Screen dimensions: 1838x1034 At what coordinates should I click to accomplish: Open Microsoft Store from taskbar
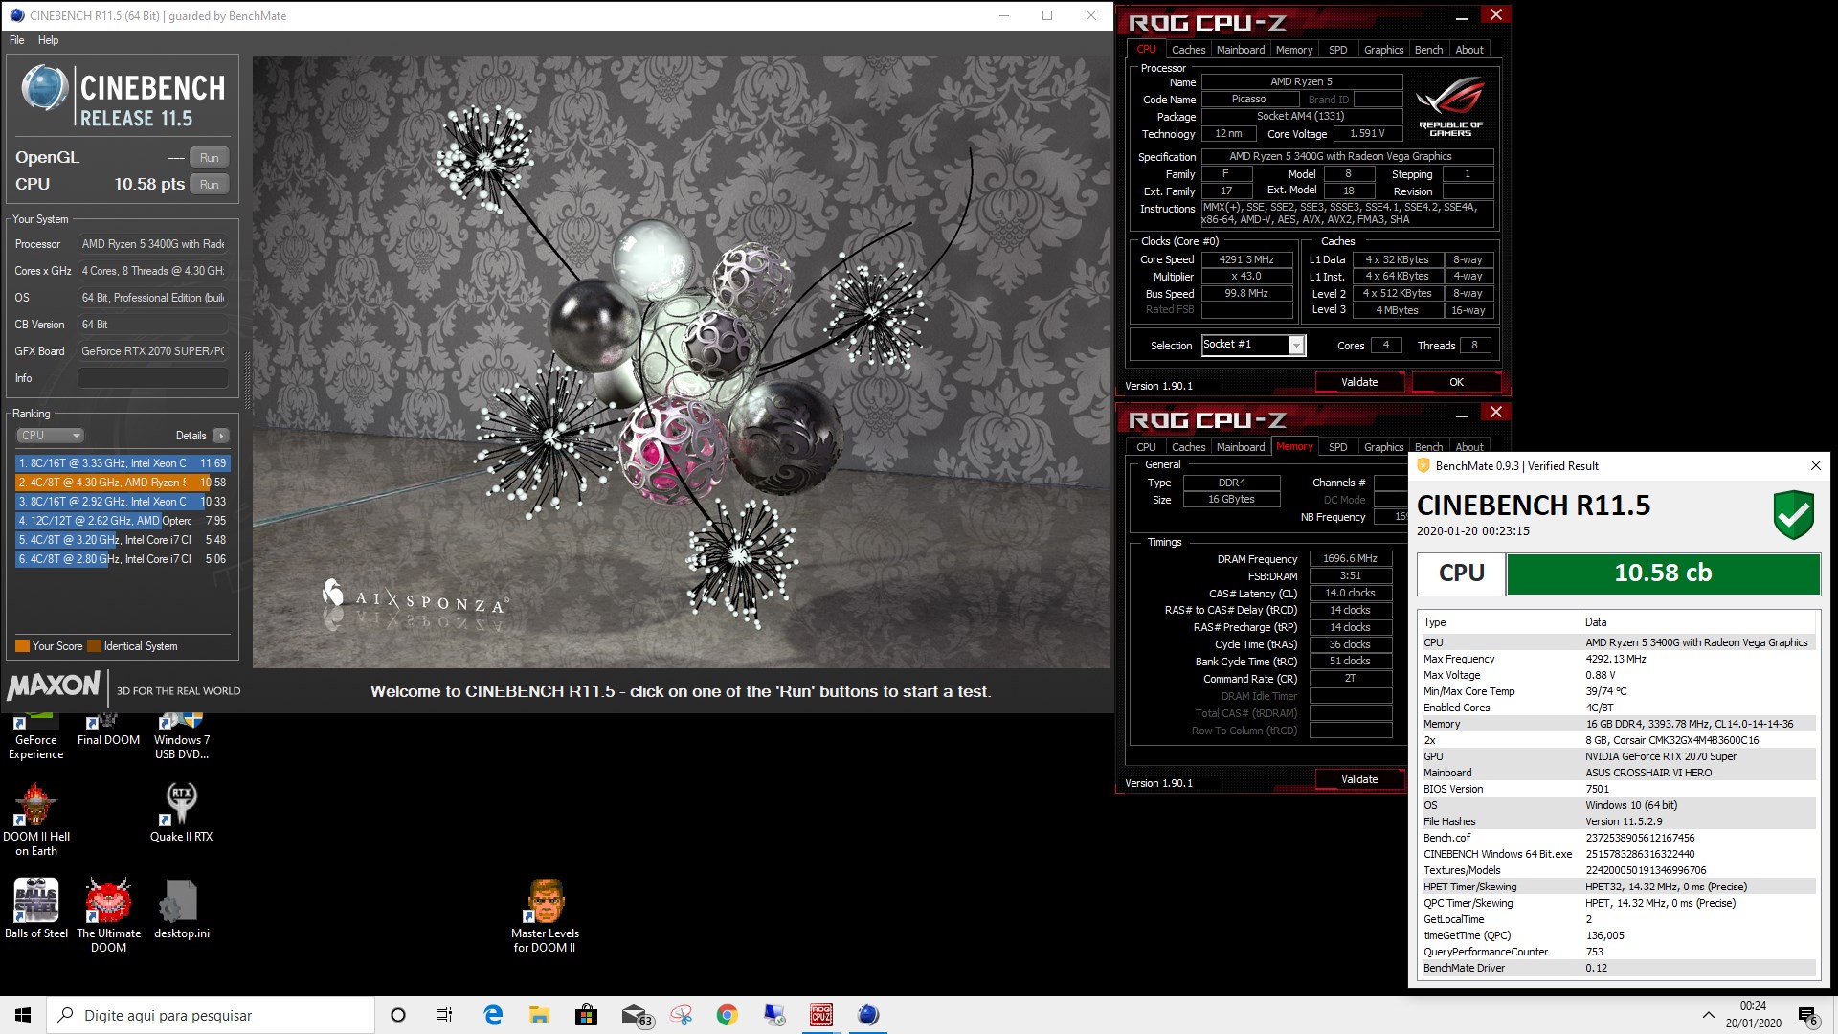click(586, 1015)
